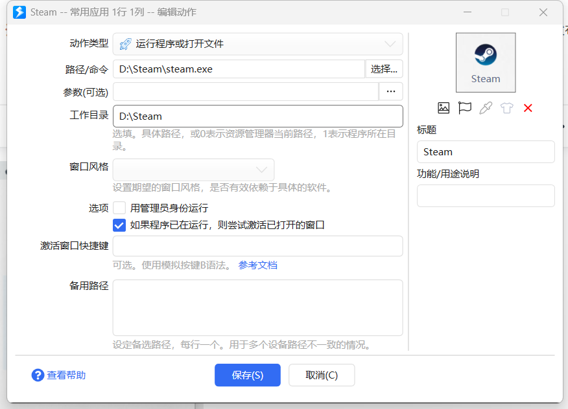Click the 选择... browse button
Screen dimensions: 568x409
(x=384, y=69)
